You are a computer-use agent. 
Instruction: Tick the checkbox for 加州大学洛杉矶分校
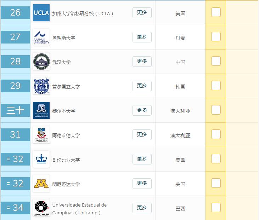[216, 12]
